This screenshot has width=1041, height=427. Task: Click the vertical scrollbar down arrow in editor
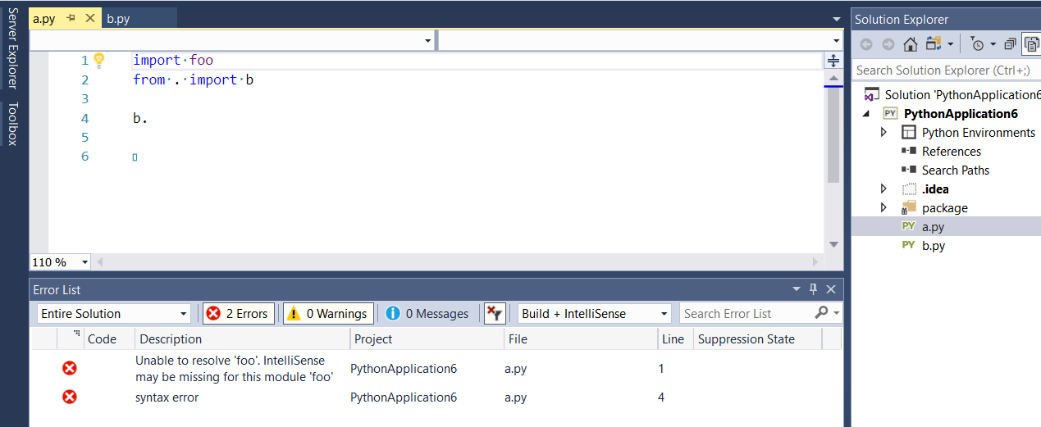833,244
